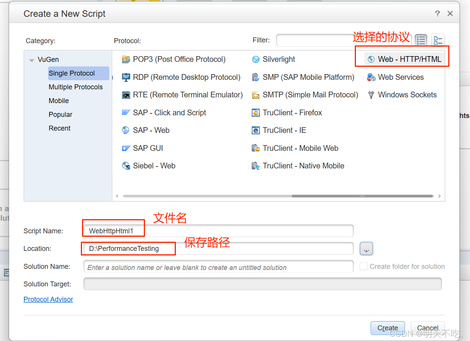470x341 pixels.
Task: Pick the Siebel - Web protocol icon
Action: [126, 166]
